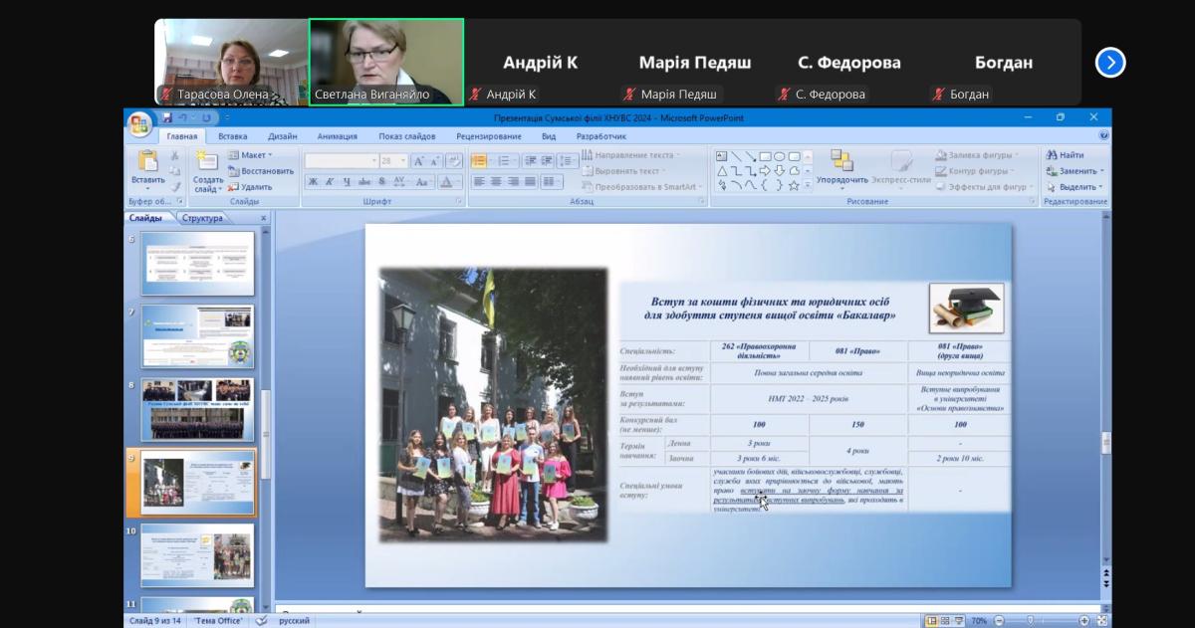1195x628 pixels.
Task: Click Удалить to delete the slide
Action: coord(255,187)
